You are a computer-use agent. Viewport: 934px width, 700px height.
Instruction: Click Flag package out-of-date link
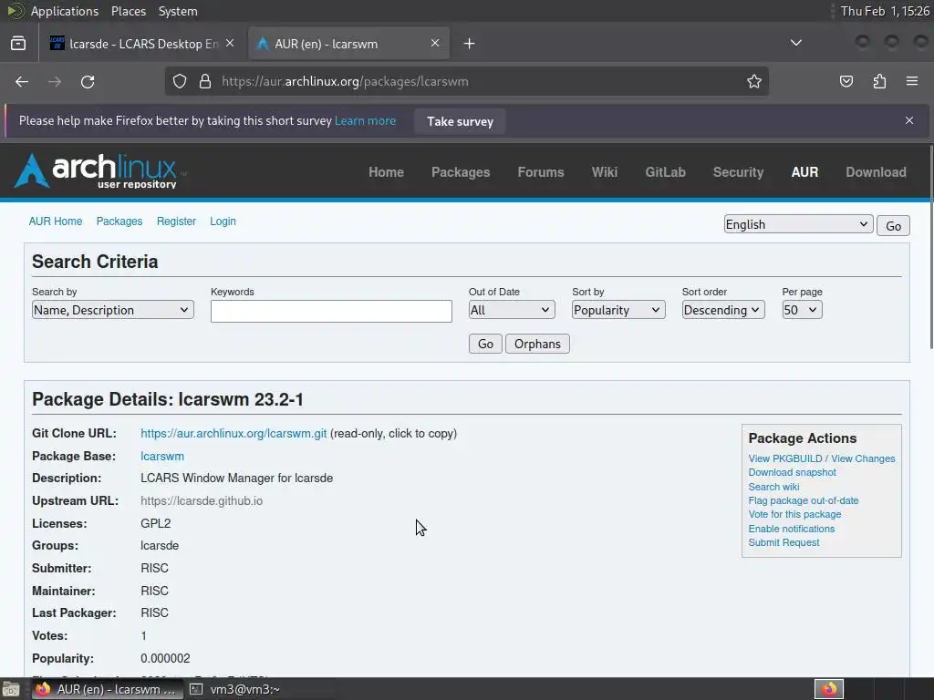pos(804,500)
